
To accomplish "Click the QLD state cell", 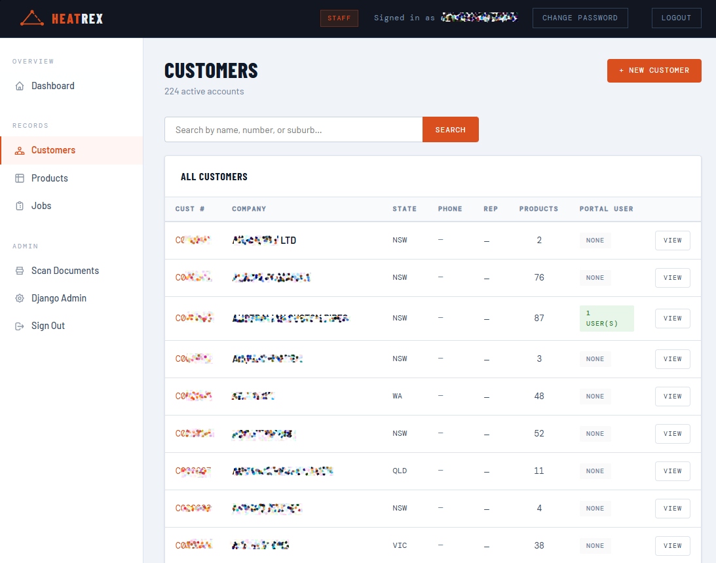I will (400, 471).
